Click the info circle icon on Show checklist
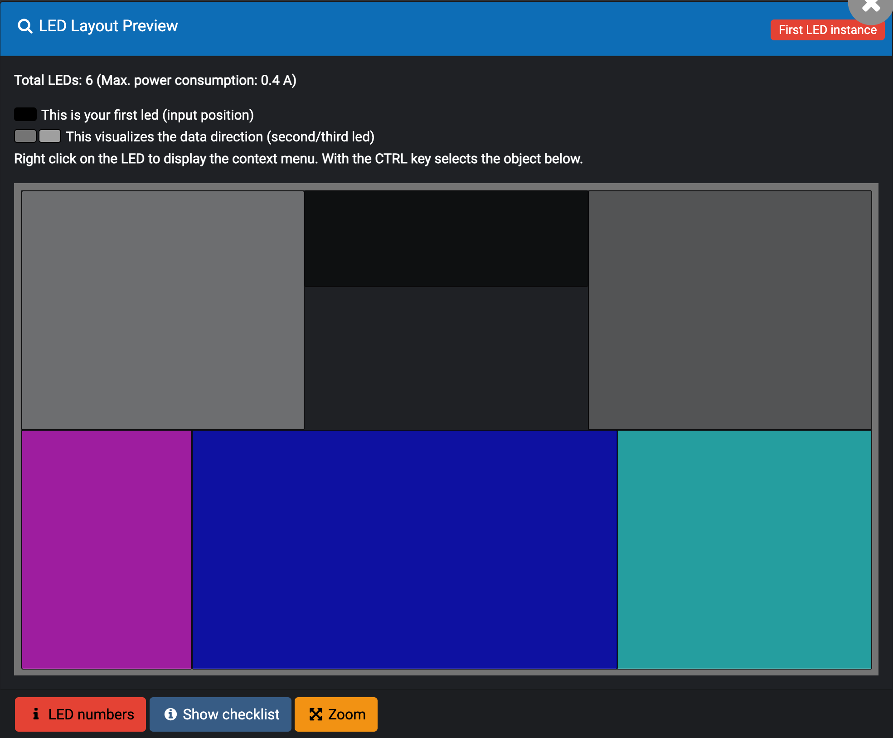Viewport: 893px width, 738px height. coord(170,714)
